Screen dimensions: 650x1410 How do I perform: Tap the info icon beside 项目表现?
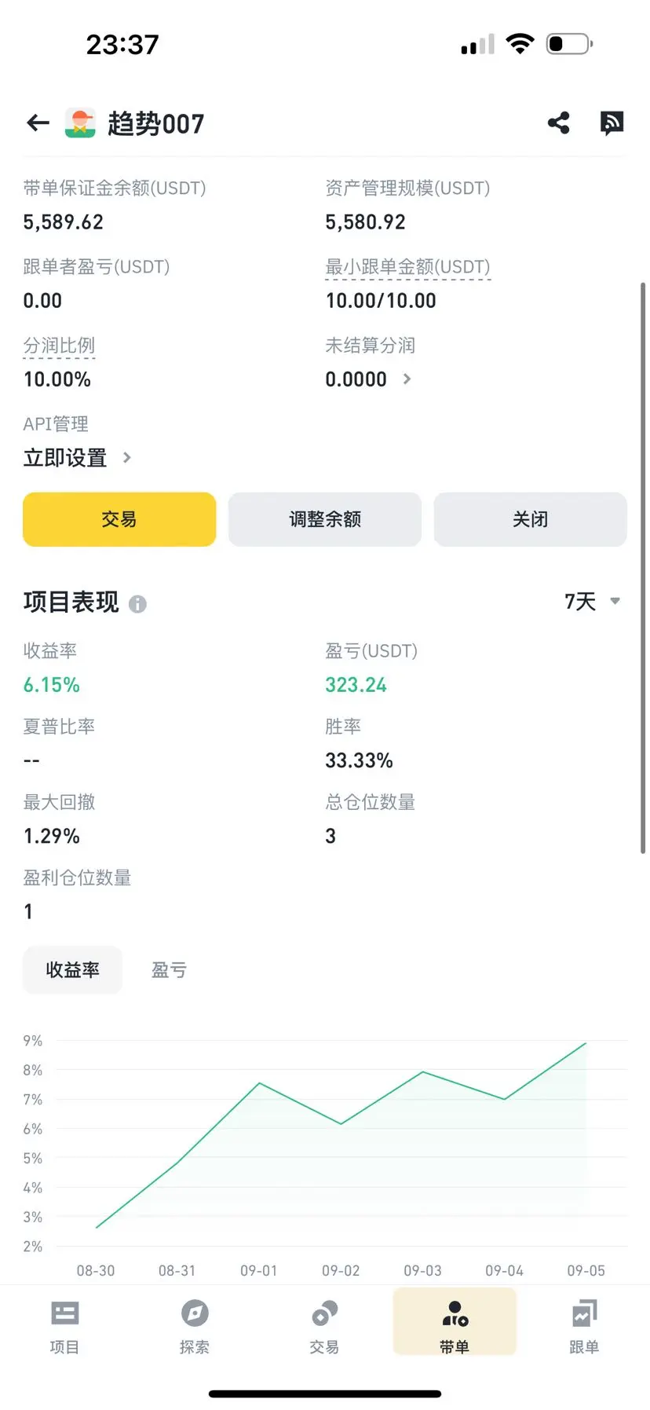coord(137,603)
